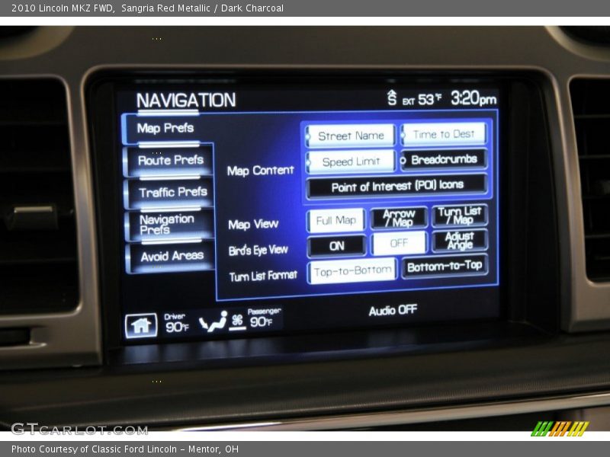Open Avoid Areas settings
The height and width of the screenshot is (457, 610).
[172, 256]
